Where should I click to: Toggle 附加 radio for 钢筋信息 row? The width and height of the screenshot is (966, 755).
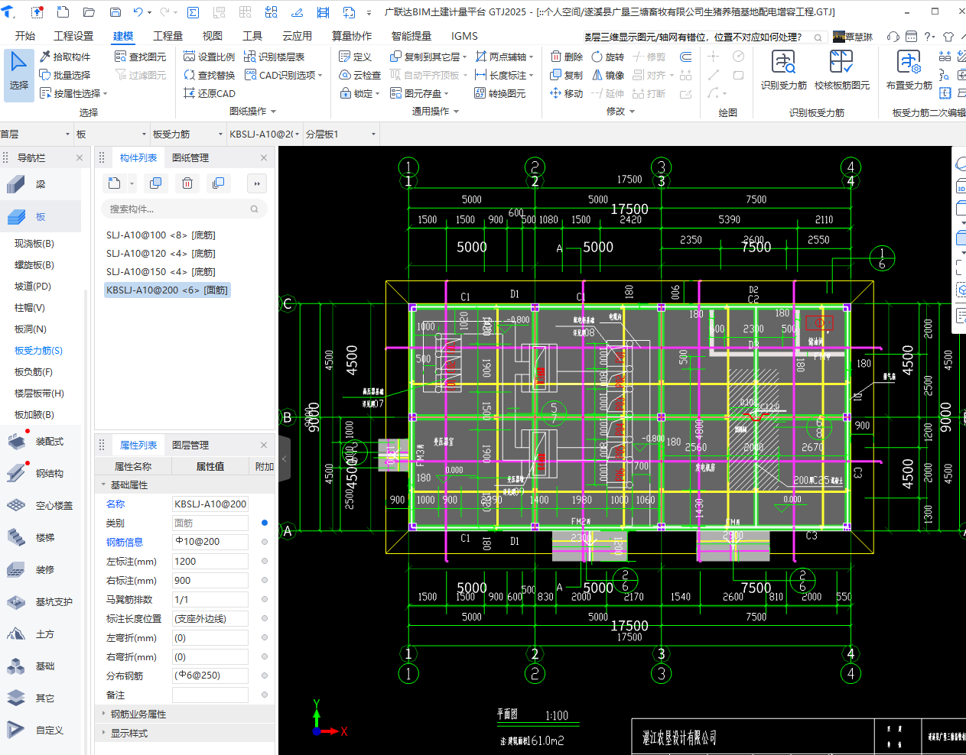[265, 542]
